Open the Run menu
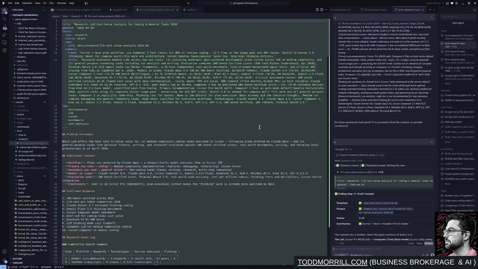Image resolution: width=478 pixels, height=269 pixels. pyautogui.click(x=52, y=3)
